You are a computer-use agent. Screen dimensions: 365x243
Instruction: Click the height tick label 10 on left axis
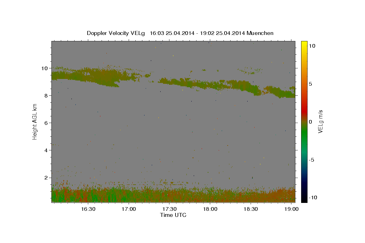(x=45, y=68)
